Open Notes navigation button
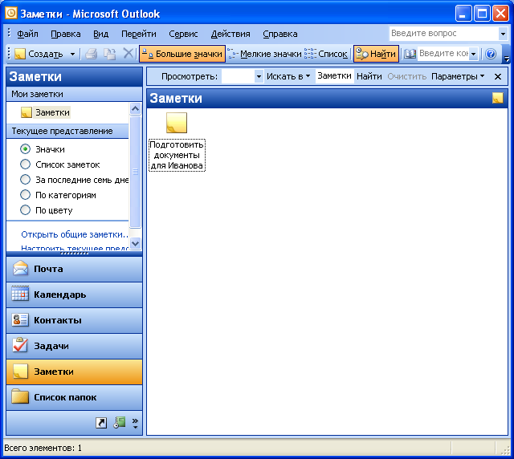 point(74,372)
